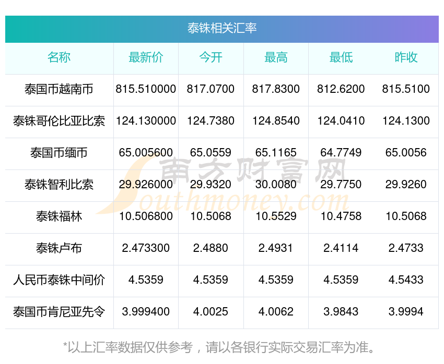Select the 名称 column header
The width and height of the screenshot is (444, 364).
click(x=59, y=57)
